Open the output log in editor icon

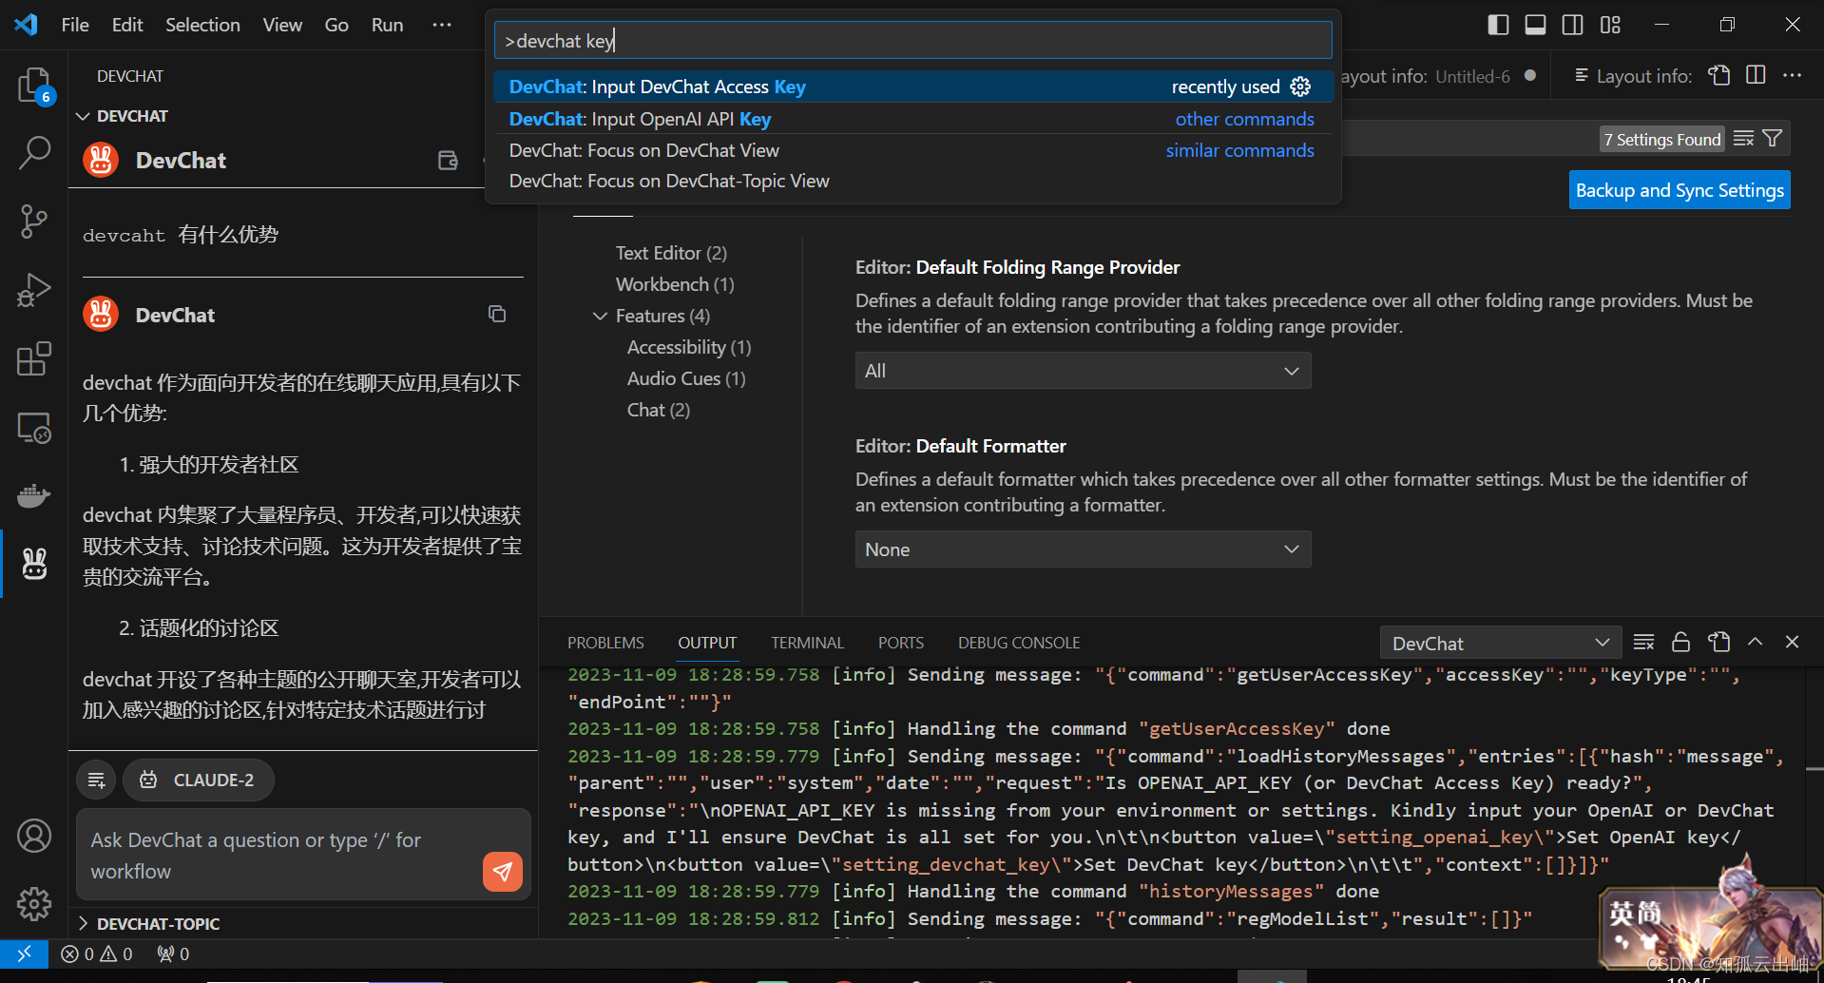(1718, 643)
